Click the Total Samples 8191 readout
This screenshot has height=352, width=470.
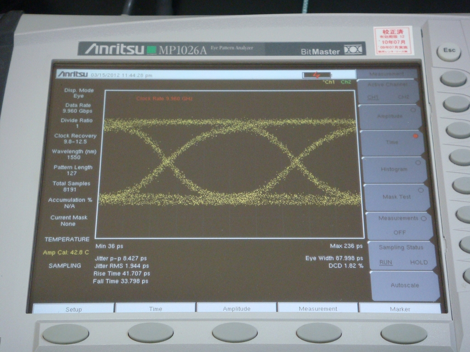(71, 187)
